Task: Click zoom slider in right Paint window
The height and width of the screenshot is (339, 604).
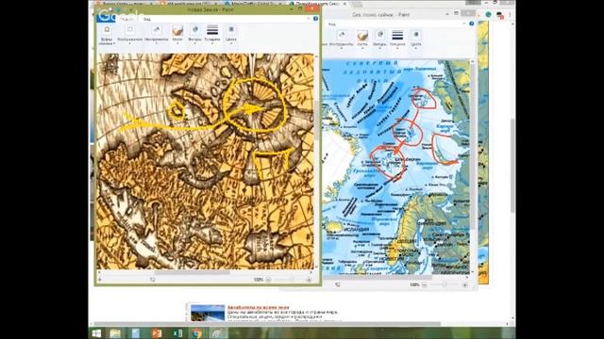Action: [x=445, y=284]
